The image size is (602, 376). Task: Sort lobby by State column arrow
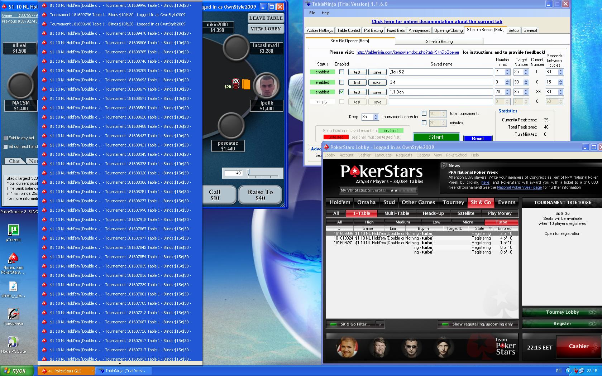pos(491,228)
